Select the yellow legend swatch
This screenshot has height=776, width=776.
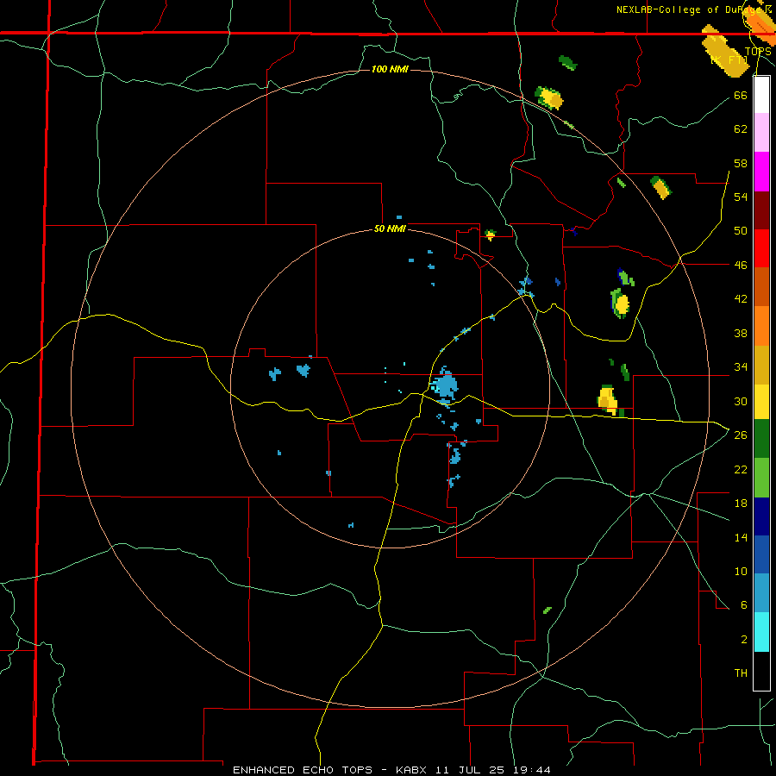point(761,402)
